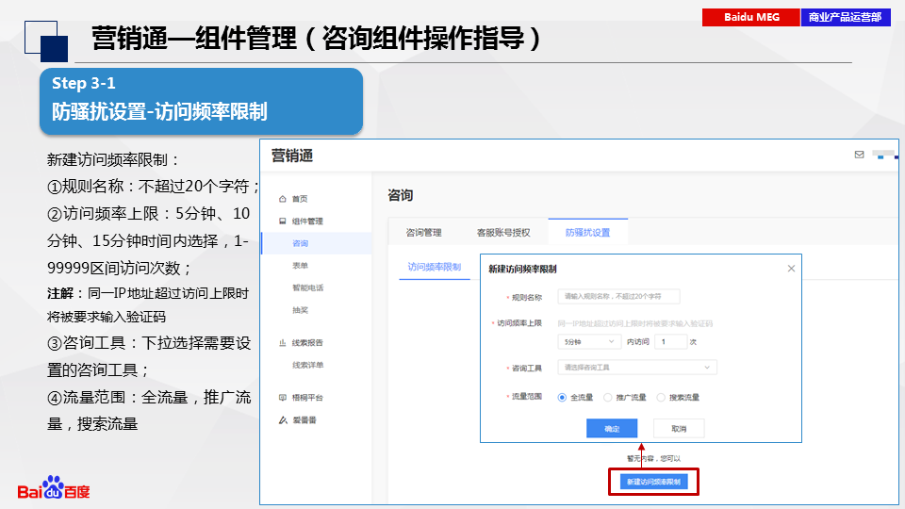
Task: Switch to the 防骚扰设置 tab
Action: click(x=587, y=233)
